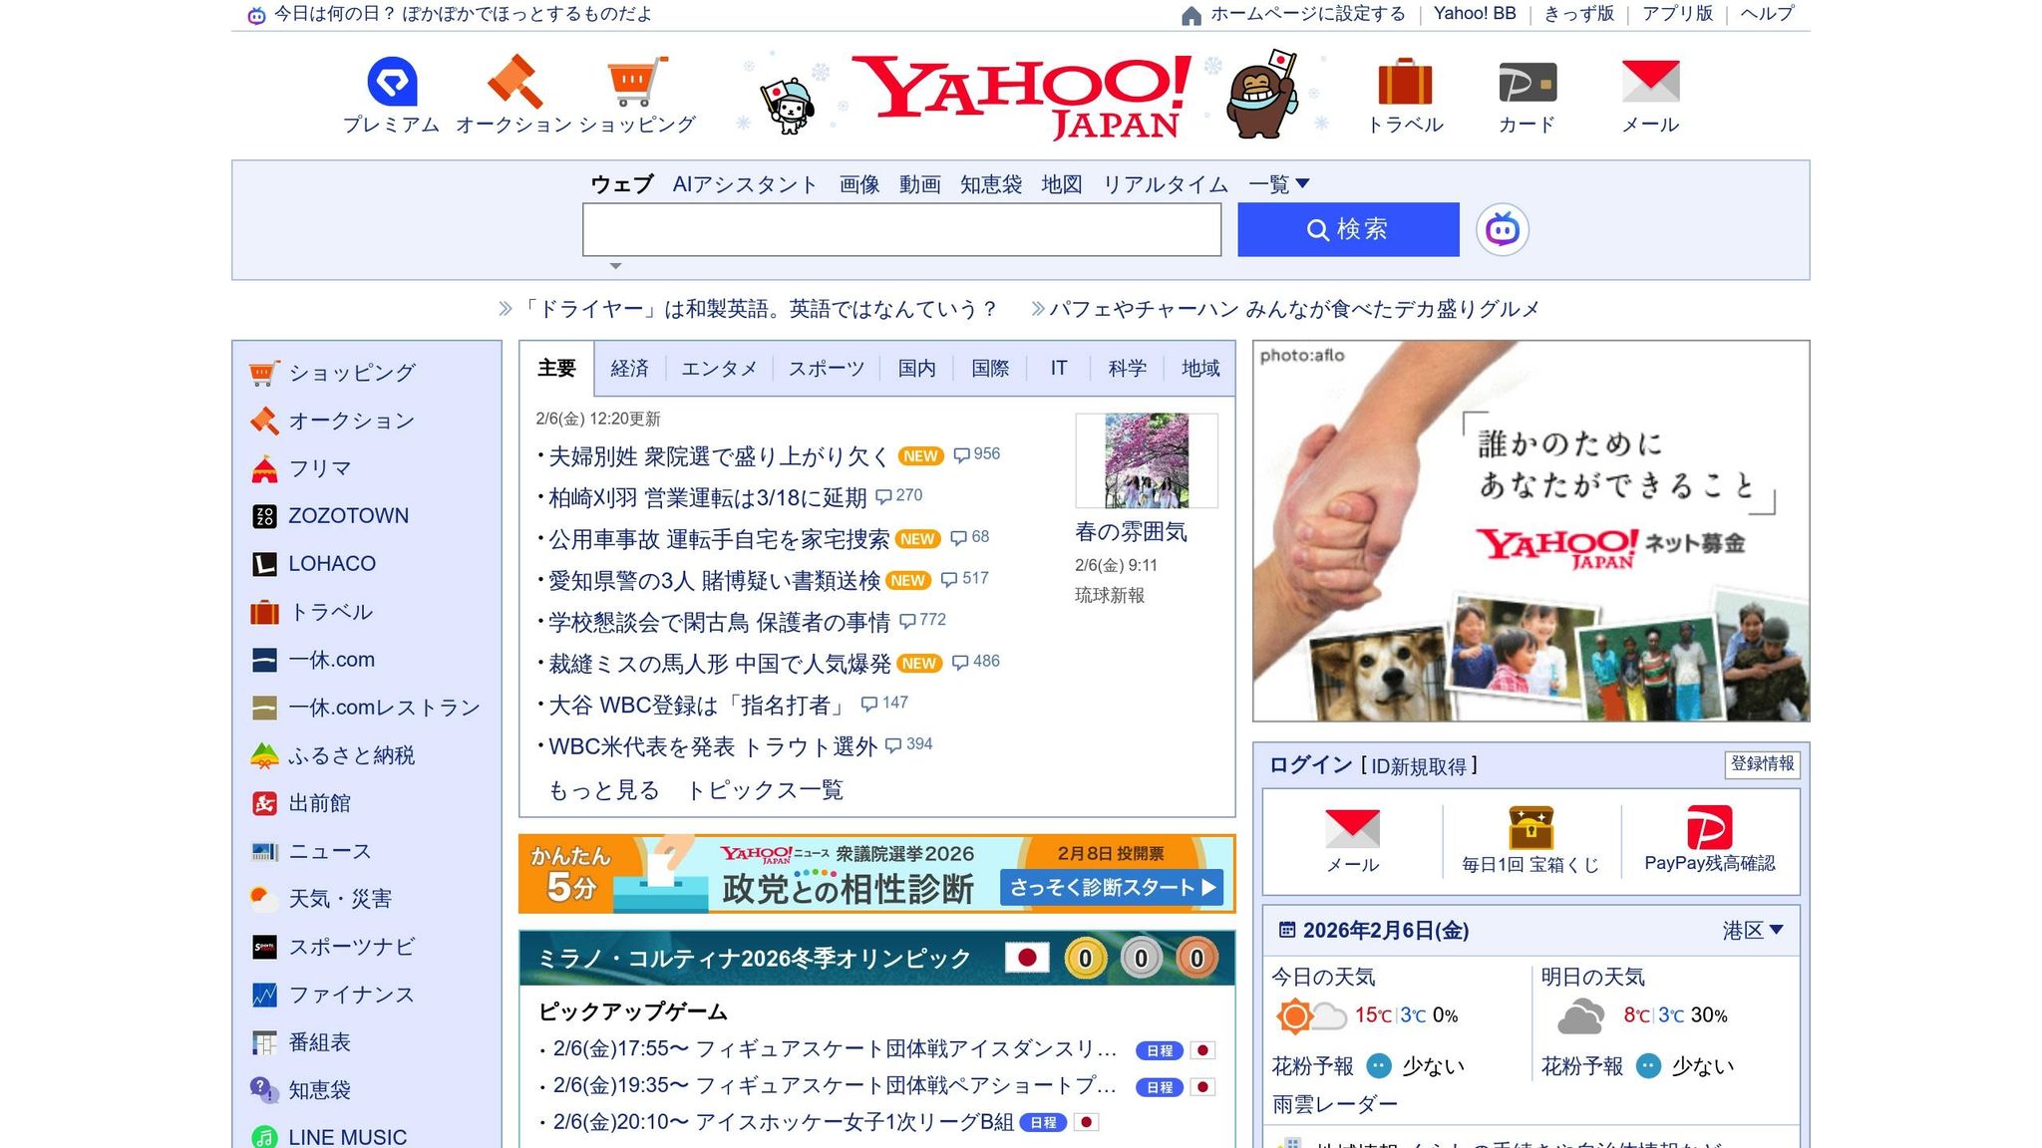Click the もっと見る link under news topics
2042x1148 pixels.
tap(603, 789)
